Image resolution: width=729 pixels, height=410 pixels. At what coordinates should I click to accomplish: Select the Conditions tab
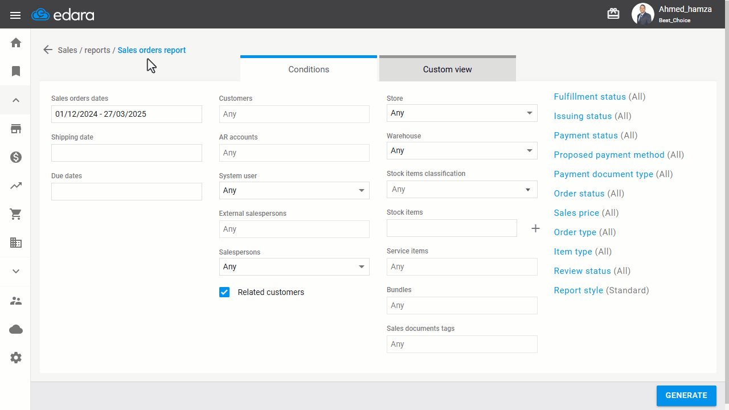click(x=309, y=69)
